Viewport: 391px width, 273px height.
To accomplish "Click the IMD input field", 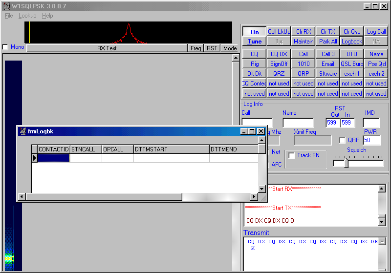I will pos(371,123).
